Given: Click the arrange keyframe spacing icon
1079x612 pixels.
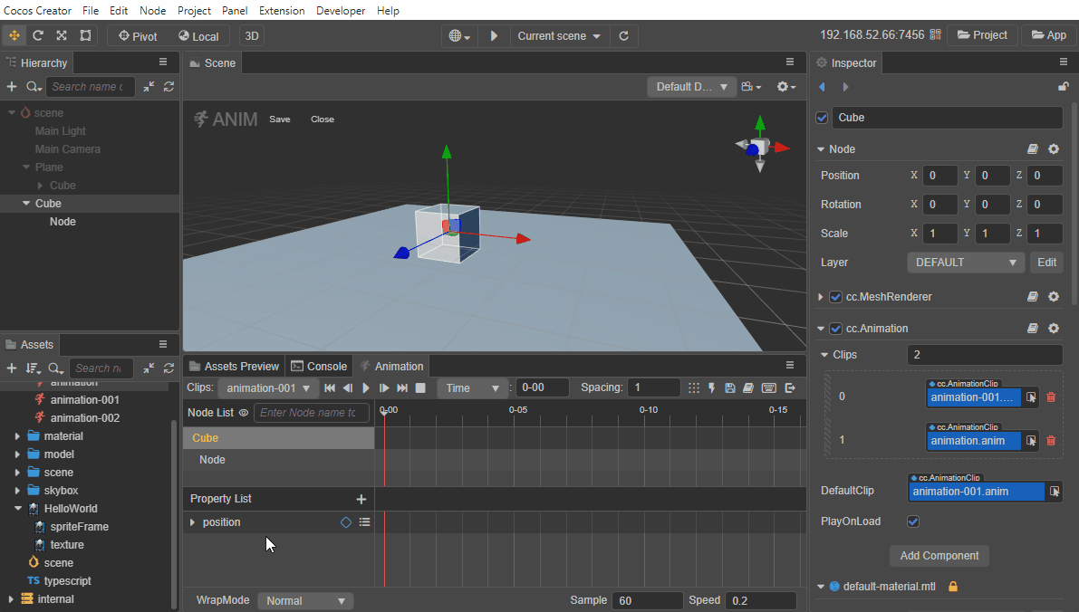Looking at the screenshot, I should pos(694,387).
